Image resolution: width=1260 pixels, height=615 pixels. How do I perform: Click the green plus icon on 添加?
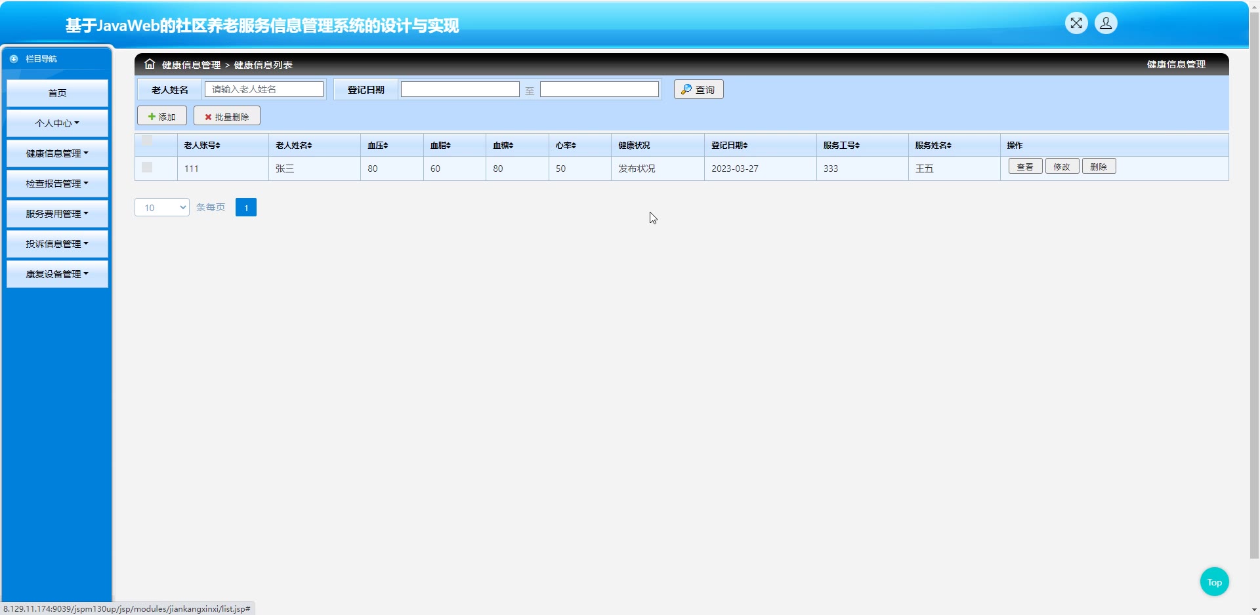(152, 117)
